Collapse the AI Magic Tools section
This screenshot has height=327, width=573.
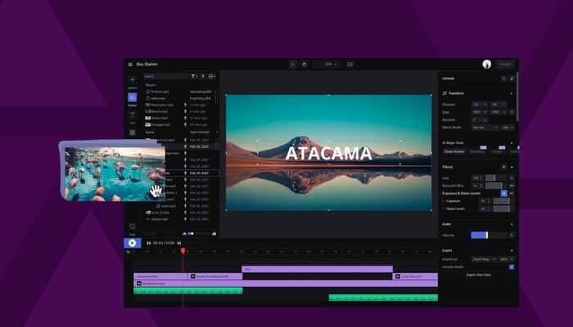(512, 143)
